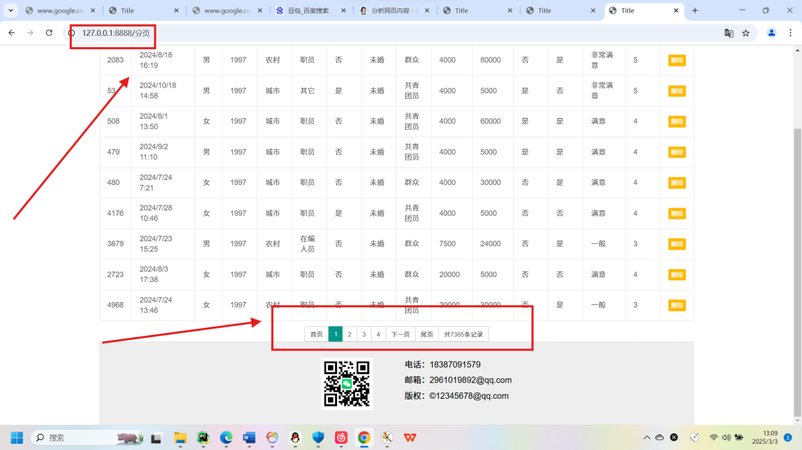Delete the record with ID 508
The image size is (802, 450).
point(677,121)
